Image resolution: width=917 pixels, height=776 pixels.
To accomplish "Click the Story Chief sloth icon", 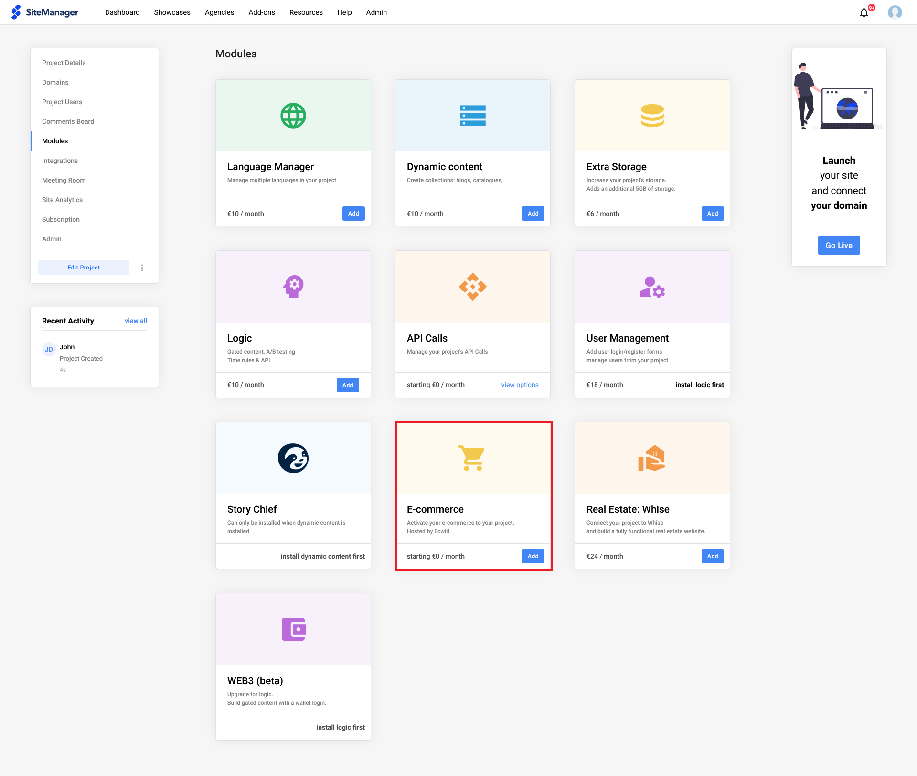I will (x=293, y=458).
